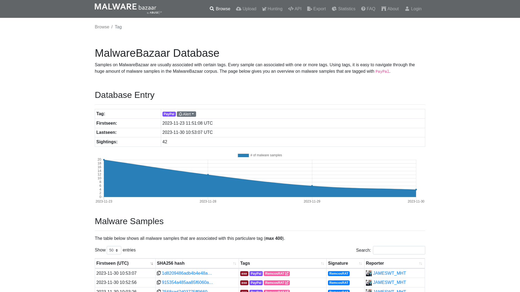Open the Show entries dropdown

[114, 250]
